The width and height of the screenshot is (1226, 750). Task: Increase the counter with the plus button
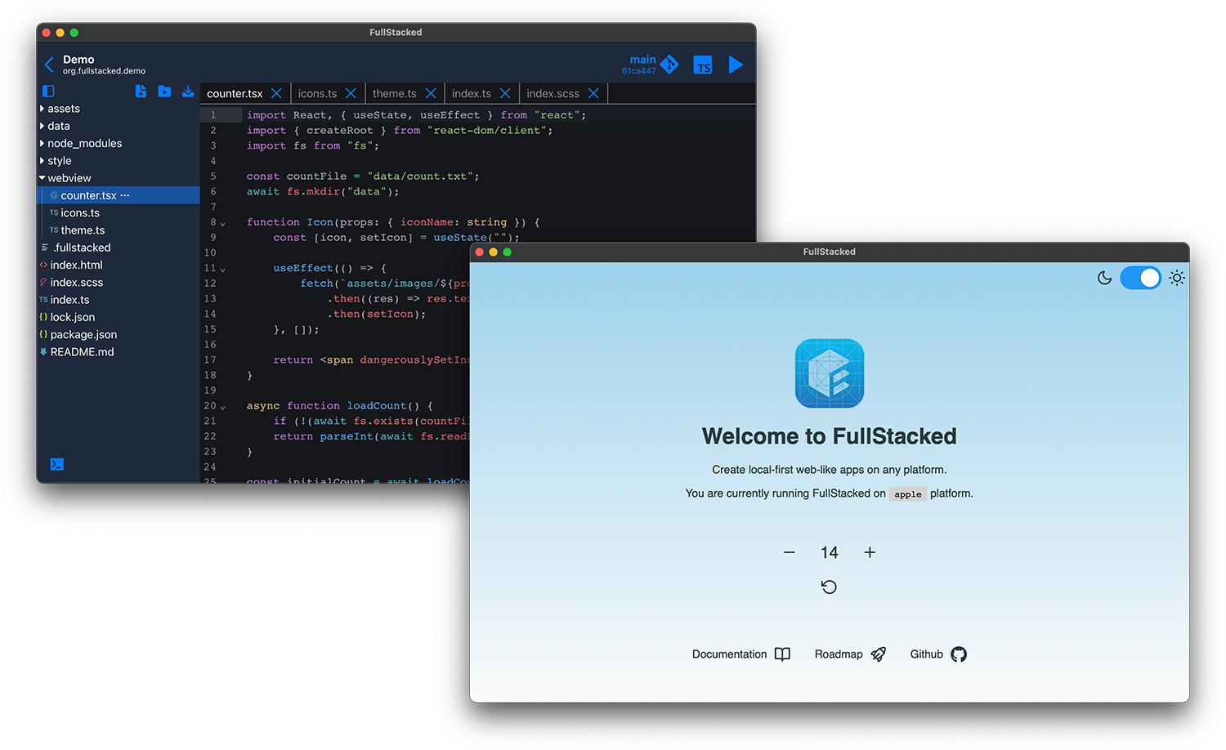(x=870, y=552)
